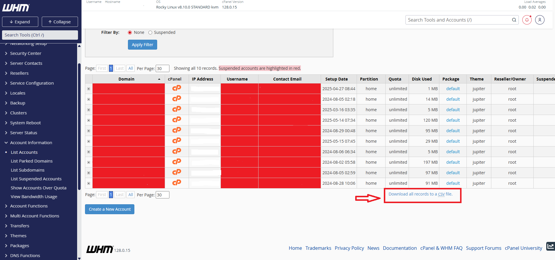Open List Subdomains
Screen dimensions: 555x260
27,170
